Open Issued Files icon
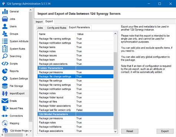This screenshot has width=176, height=137. click(5, 108)
